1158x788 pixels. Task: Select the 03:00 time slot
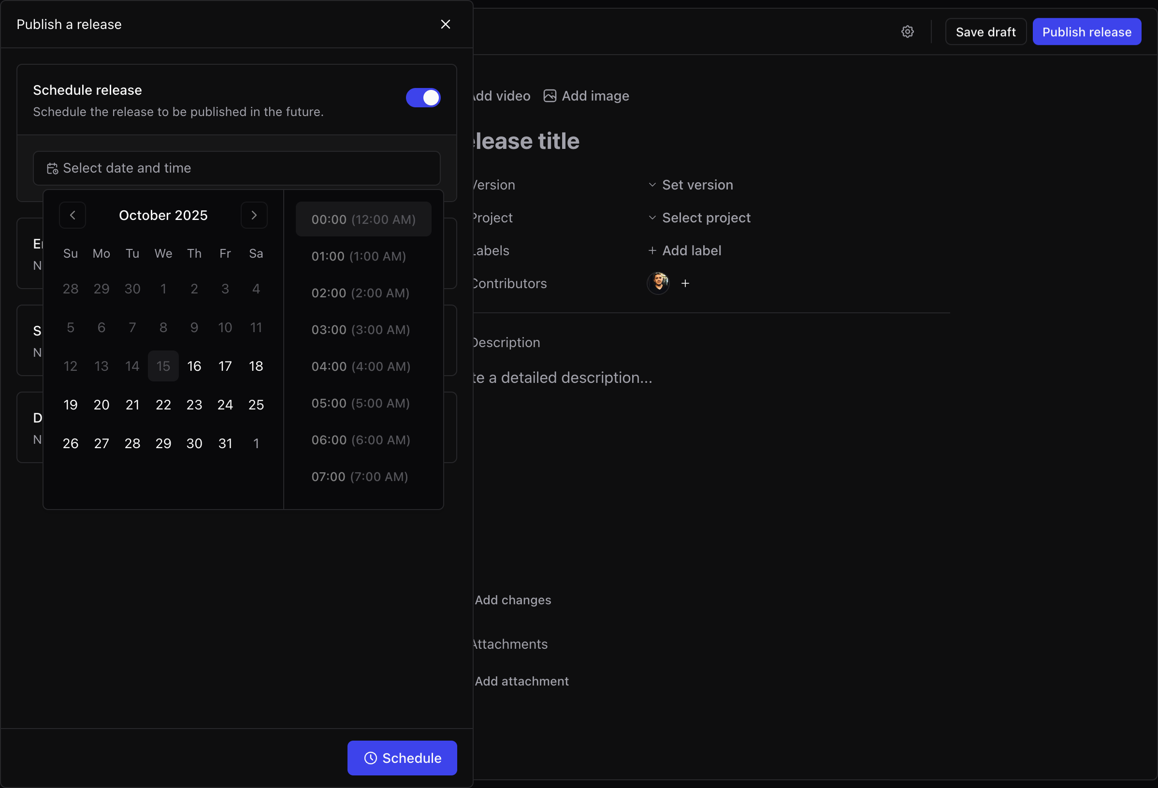[x=360, y=329]
